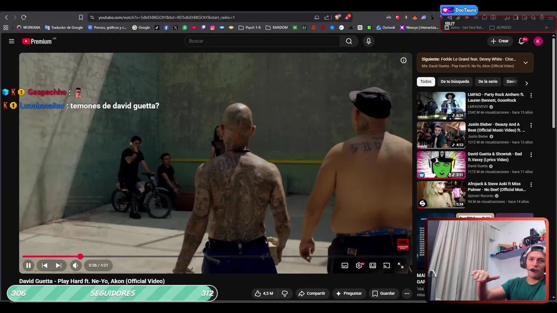Image resolution: width=557 pixels, height=313 pixels.
Task: Pause the video
Action: (x=28, y=265)
